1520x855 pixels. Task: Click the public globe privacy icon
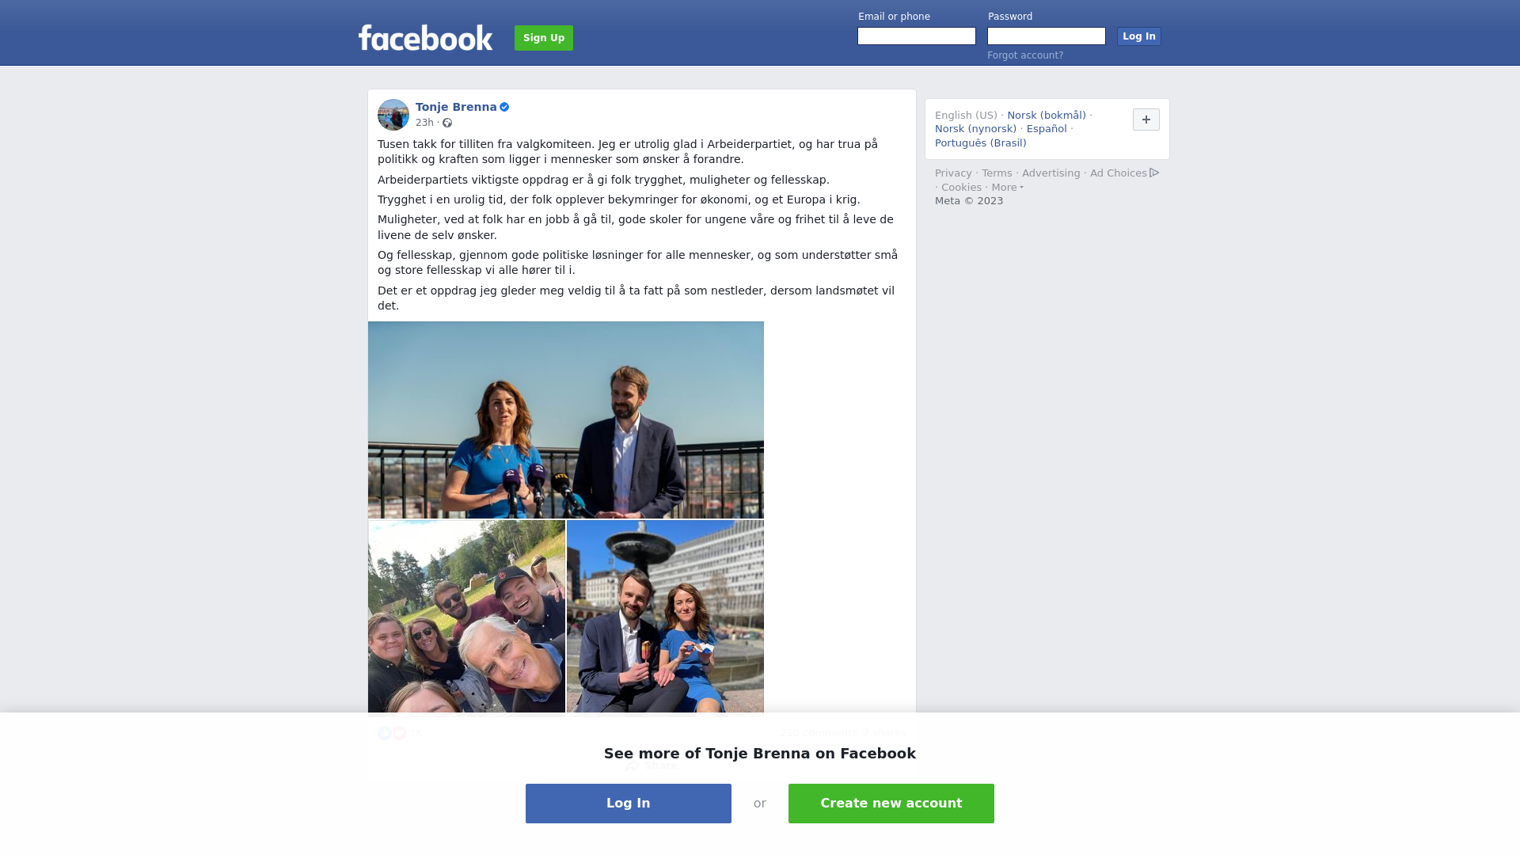[447, 123]
